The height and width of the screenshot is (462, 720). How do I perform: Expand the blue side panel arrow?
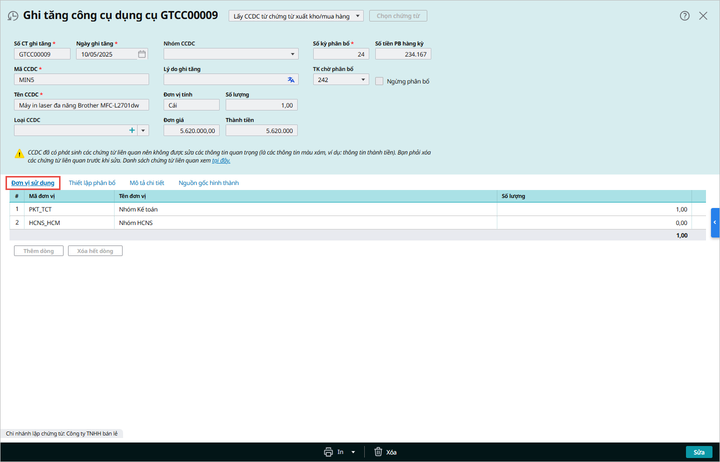pyautogui.click(x=715, y=222)
